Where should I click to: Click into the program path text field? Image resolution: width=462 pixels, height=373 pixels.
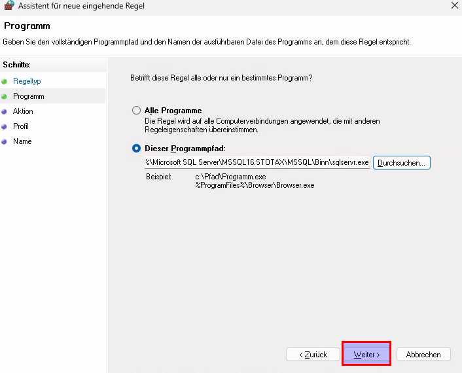tap(257, 162)
